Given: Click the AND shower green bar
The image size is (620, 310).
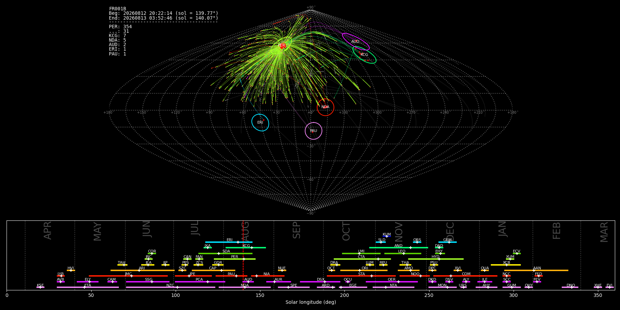Looking at the screenshot, I should [x=399, y=248].
